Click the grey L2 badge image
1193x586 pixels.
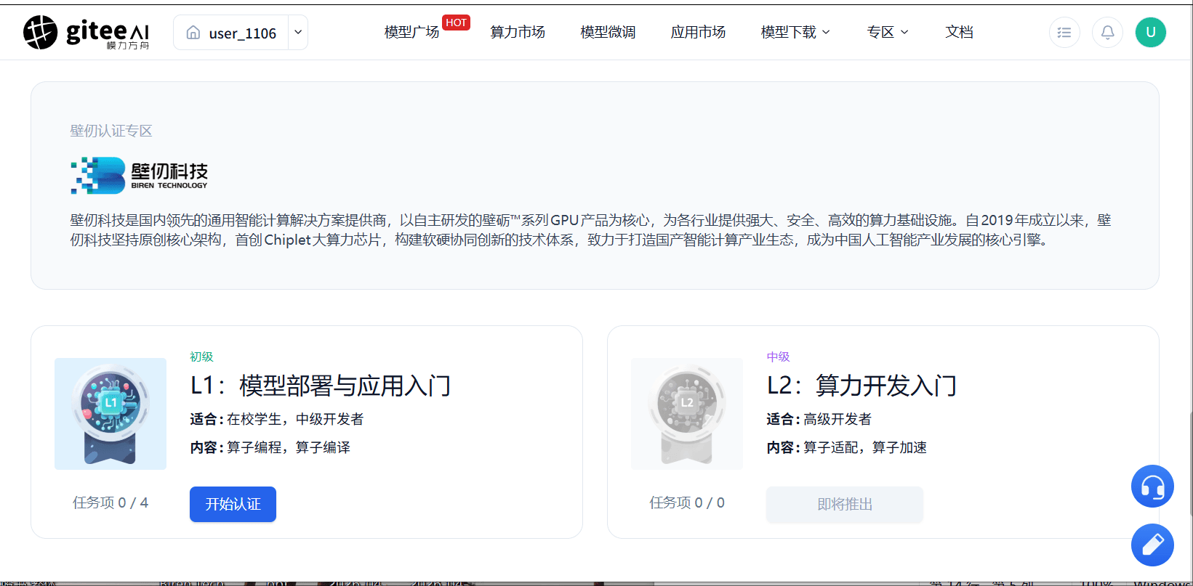point(687,414)
